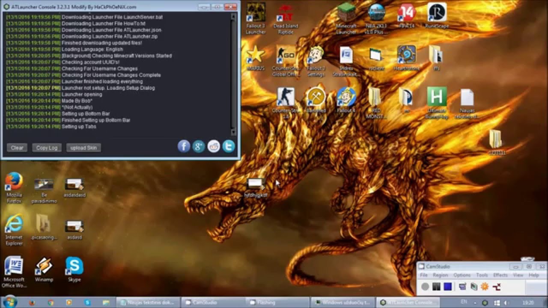Select Minecraft Launcher desktop icon

tap(346, 18)
